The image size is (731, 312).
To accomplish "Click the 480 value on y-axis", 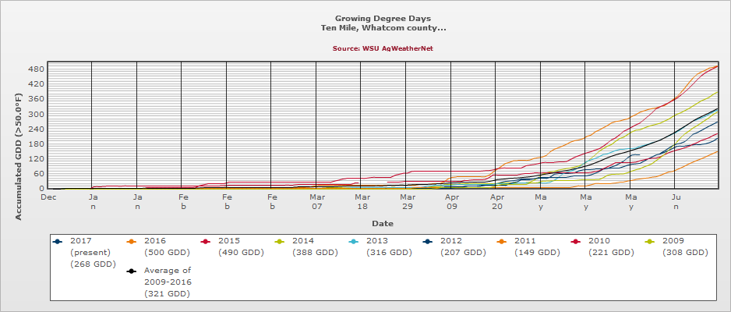I will pos(35,69).
